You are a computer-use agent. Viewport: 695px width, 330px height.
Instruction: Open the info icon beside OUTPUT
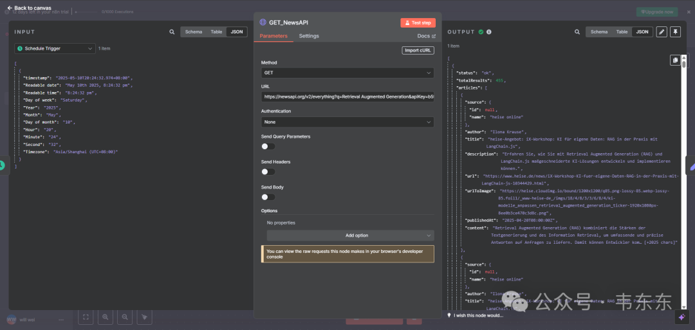click(x=489, y=32)
